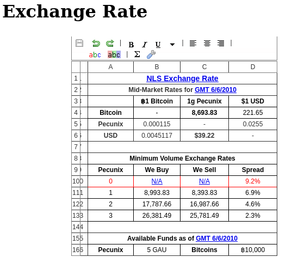Redo with the green right arrow
The height and width of the screenshot is (263, 292).
[110, 43]
